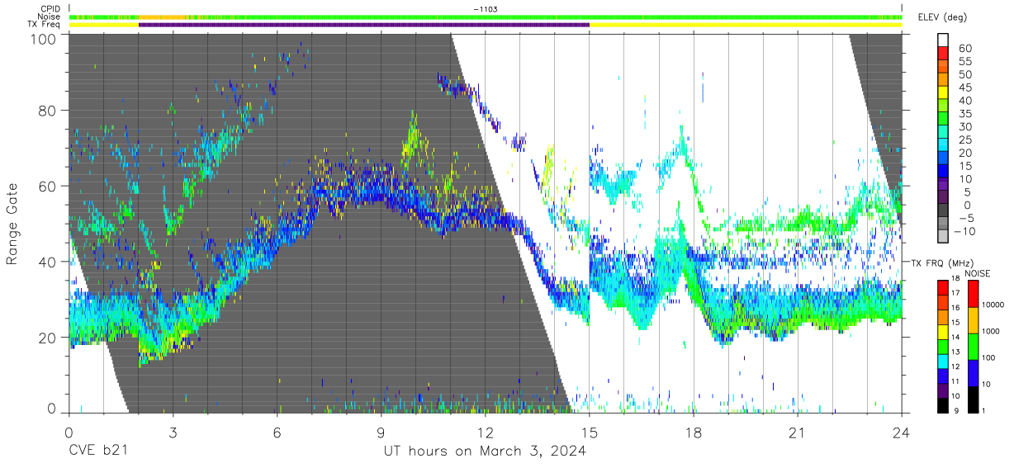Image resolution: width=1014 pixels, height=468 pixels.
Task: Click the 1000 tick on NOISE legend
Action: click(x=992, y=331)
